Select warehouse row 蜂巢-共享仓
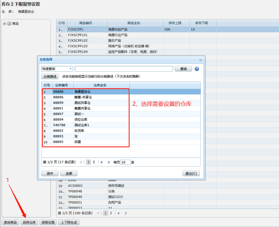The width and height of the screenshot is (279, 227). 121,97
